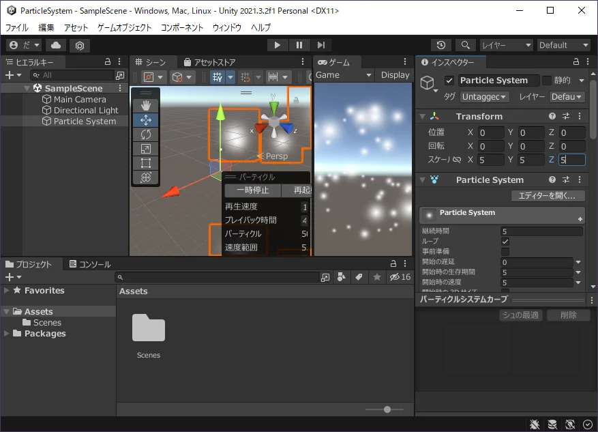
Task: Click the grid snapping icon in Scene toolbar
Action: pyautogui.click(x=245, y=77)
